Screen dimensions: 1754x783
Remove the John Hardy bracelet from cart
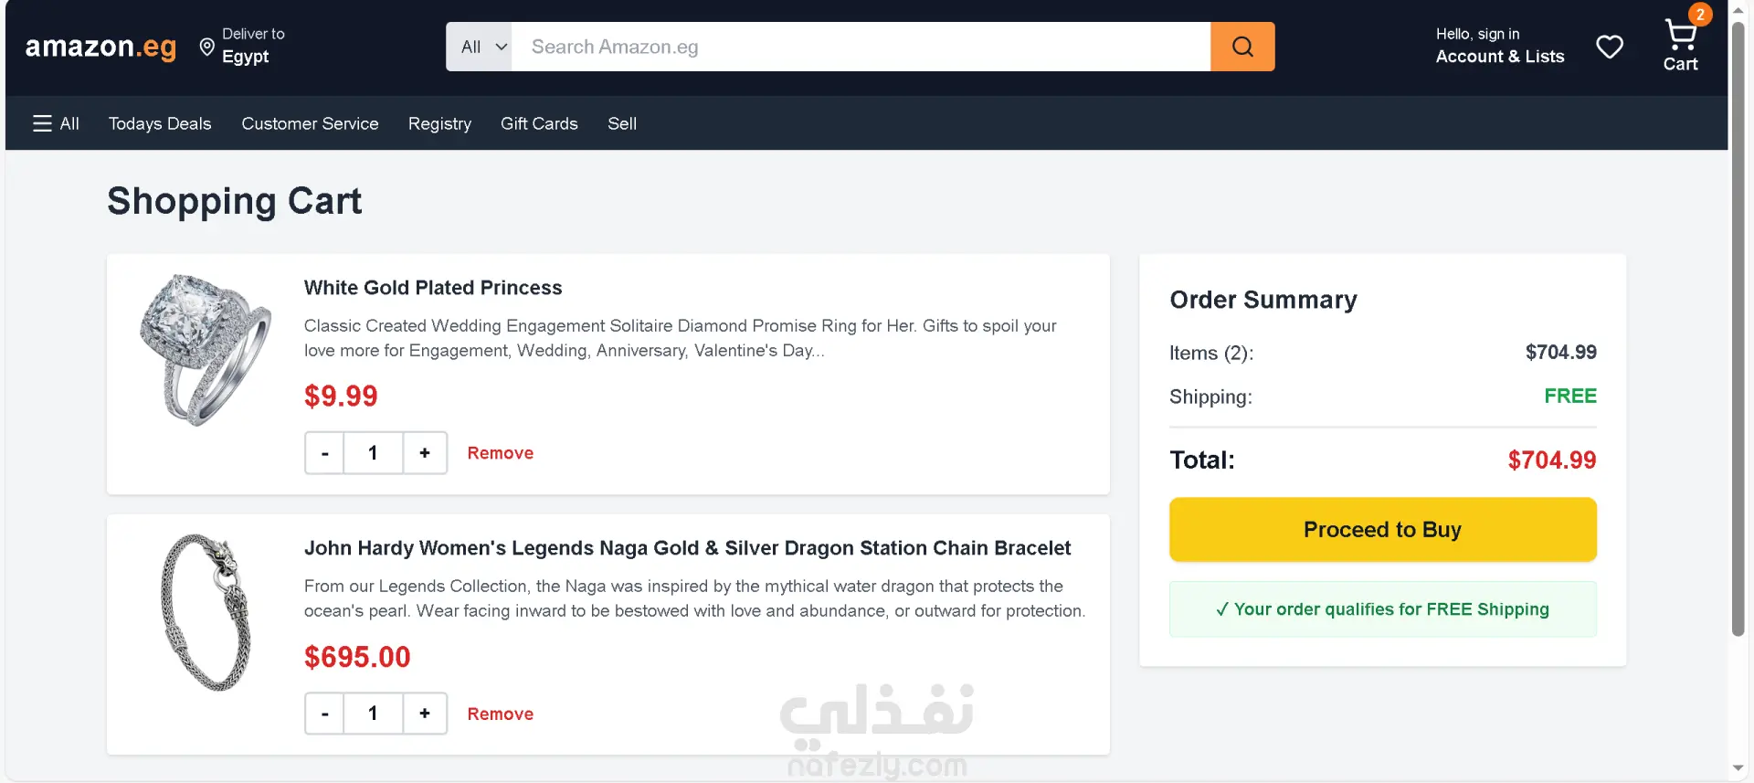point(500,714)
